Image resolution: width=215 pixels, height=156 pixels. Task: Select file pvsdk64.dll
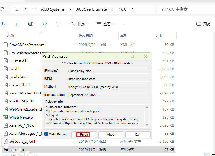pos(19,77)
